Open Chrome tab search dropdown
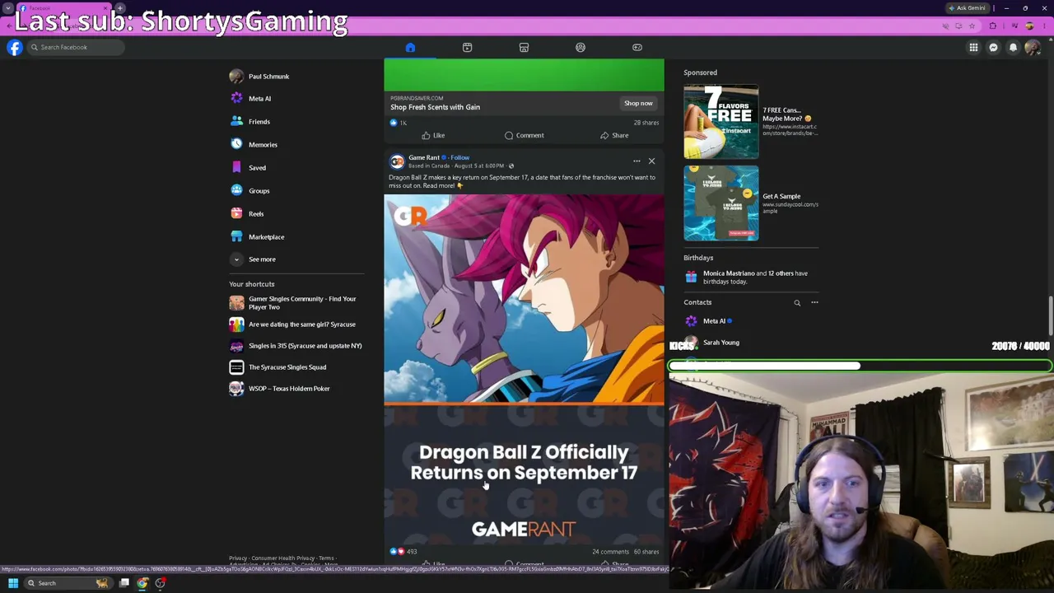This screenshot has width=1054, height=593. pos(7,8)
